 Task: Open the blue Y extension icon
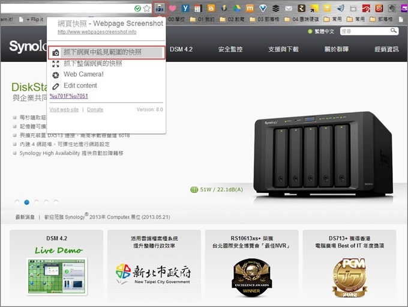point(185,8)
